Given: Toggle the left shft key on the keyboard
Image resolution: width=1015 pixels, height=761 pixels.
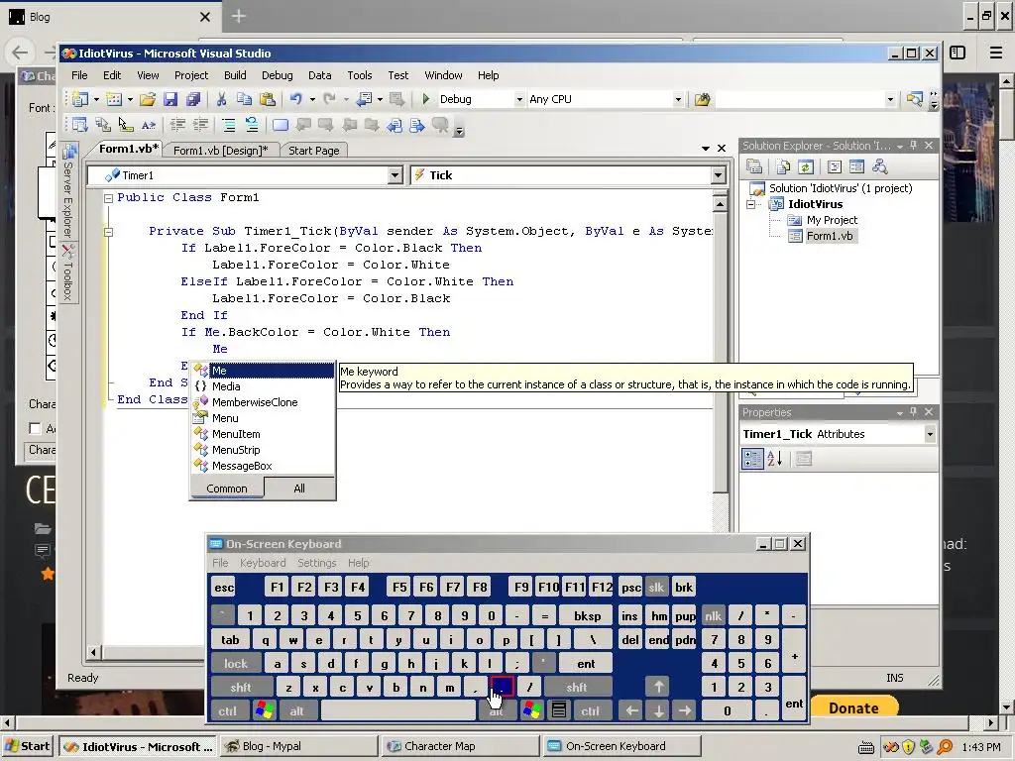Looking at the screenshot, I should 241,688.
